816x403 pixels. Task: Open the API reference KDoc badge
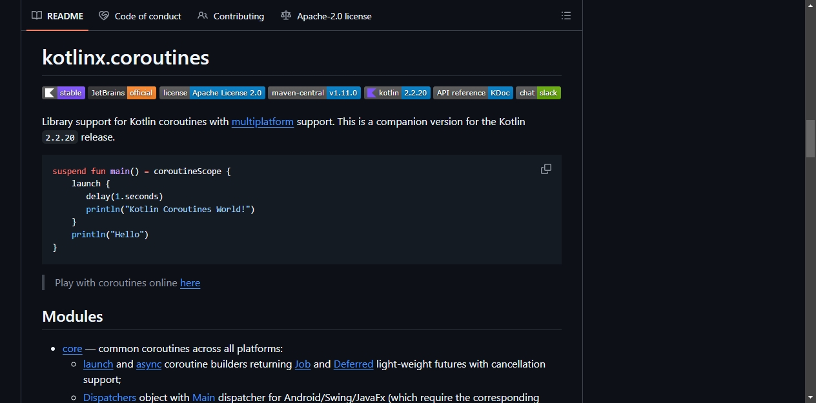coord(473,93)
